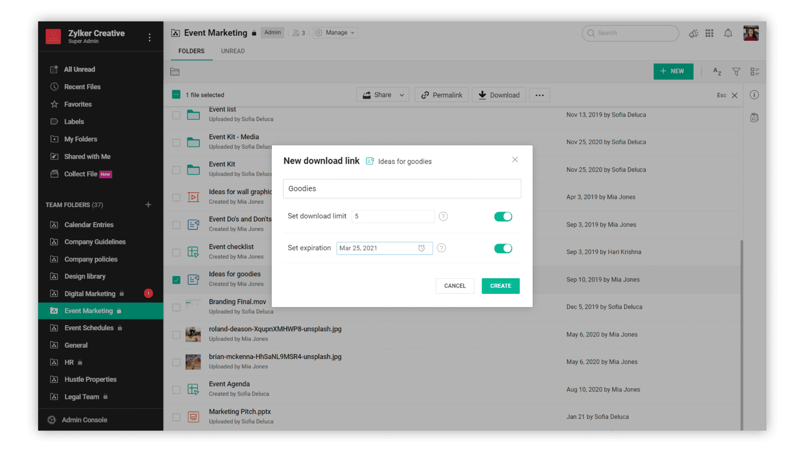
Task: Click the notifications bell icon
Action: 728,33
